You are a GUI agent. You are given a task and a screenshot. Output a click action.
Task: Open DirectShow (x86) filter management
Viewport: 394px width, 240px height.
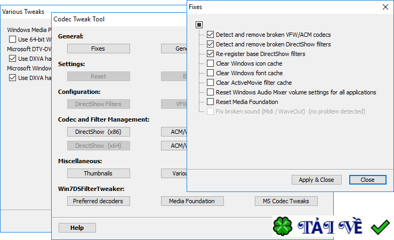[99, 132]
